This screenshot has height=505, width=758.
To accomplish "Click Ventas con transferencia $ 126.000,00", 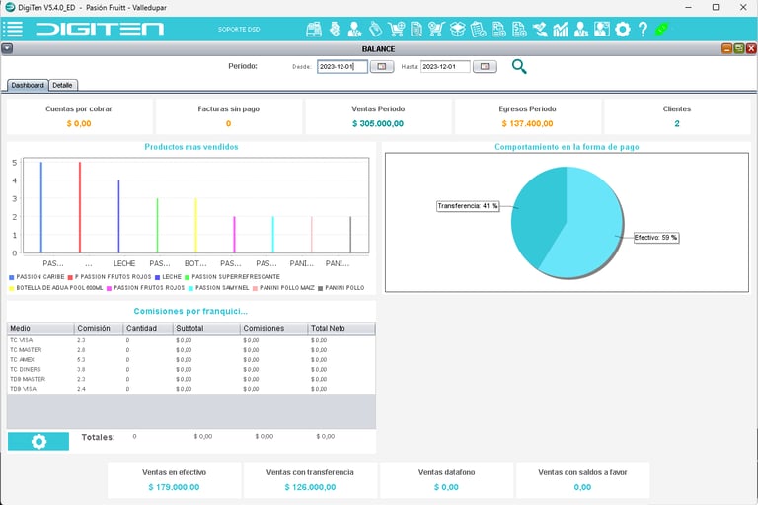I will 310,487.
